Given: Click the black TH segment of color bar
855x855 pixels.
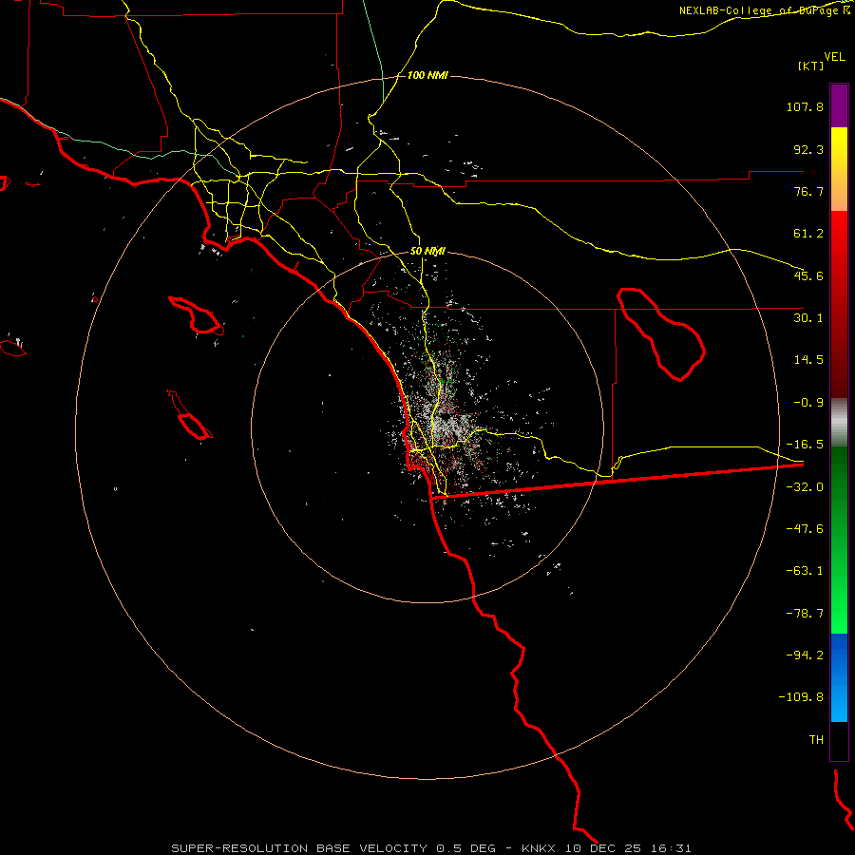Looking at the screenshot, I should coord(839,740).
